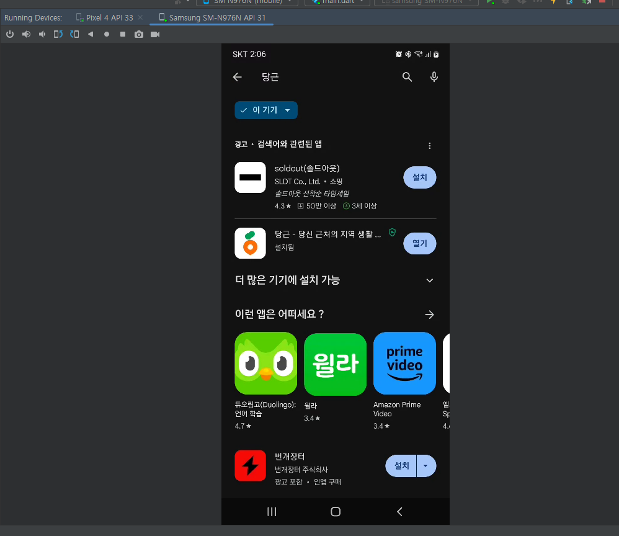Click the emulator toolbar Overview square
This screenshot has height=536, width=619.
[123, 34]
